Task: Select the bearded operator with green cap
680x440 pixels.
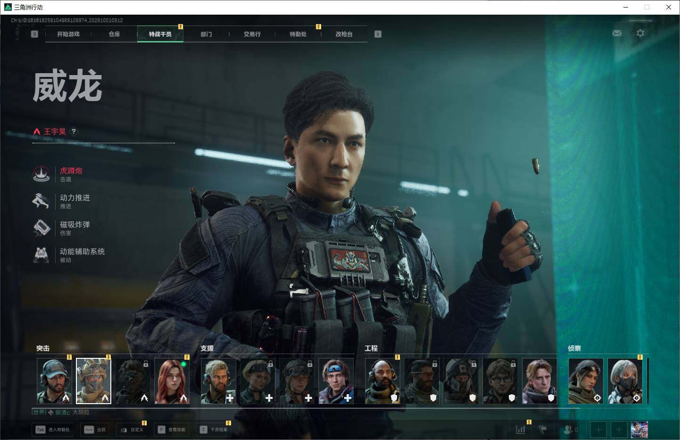Action: coord(54,381)
